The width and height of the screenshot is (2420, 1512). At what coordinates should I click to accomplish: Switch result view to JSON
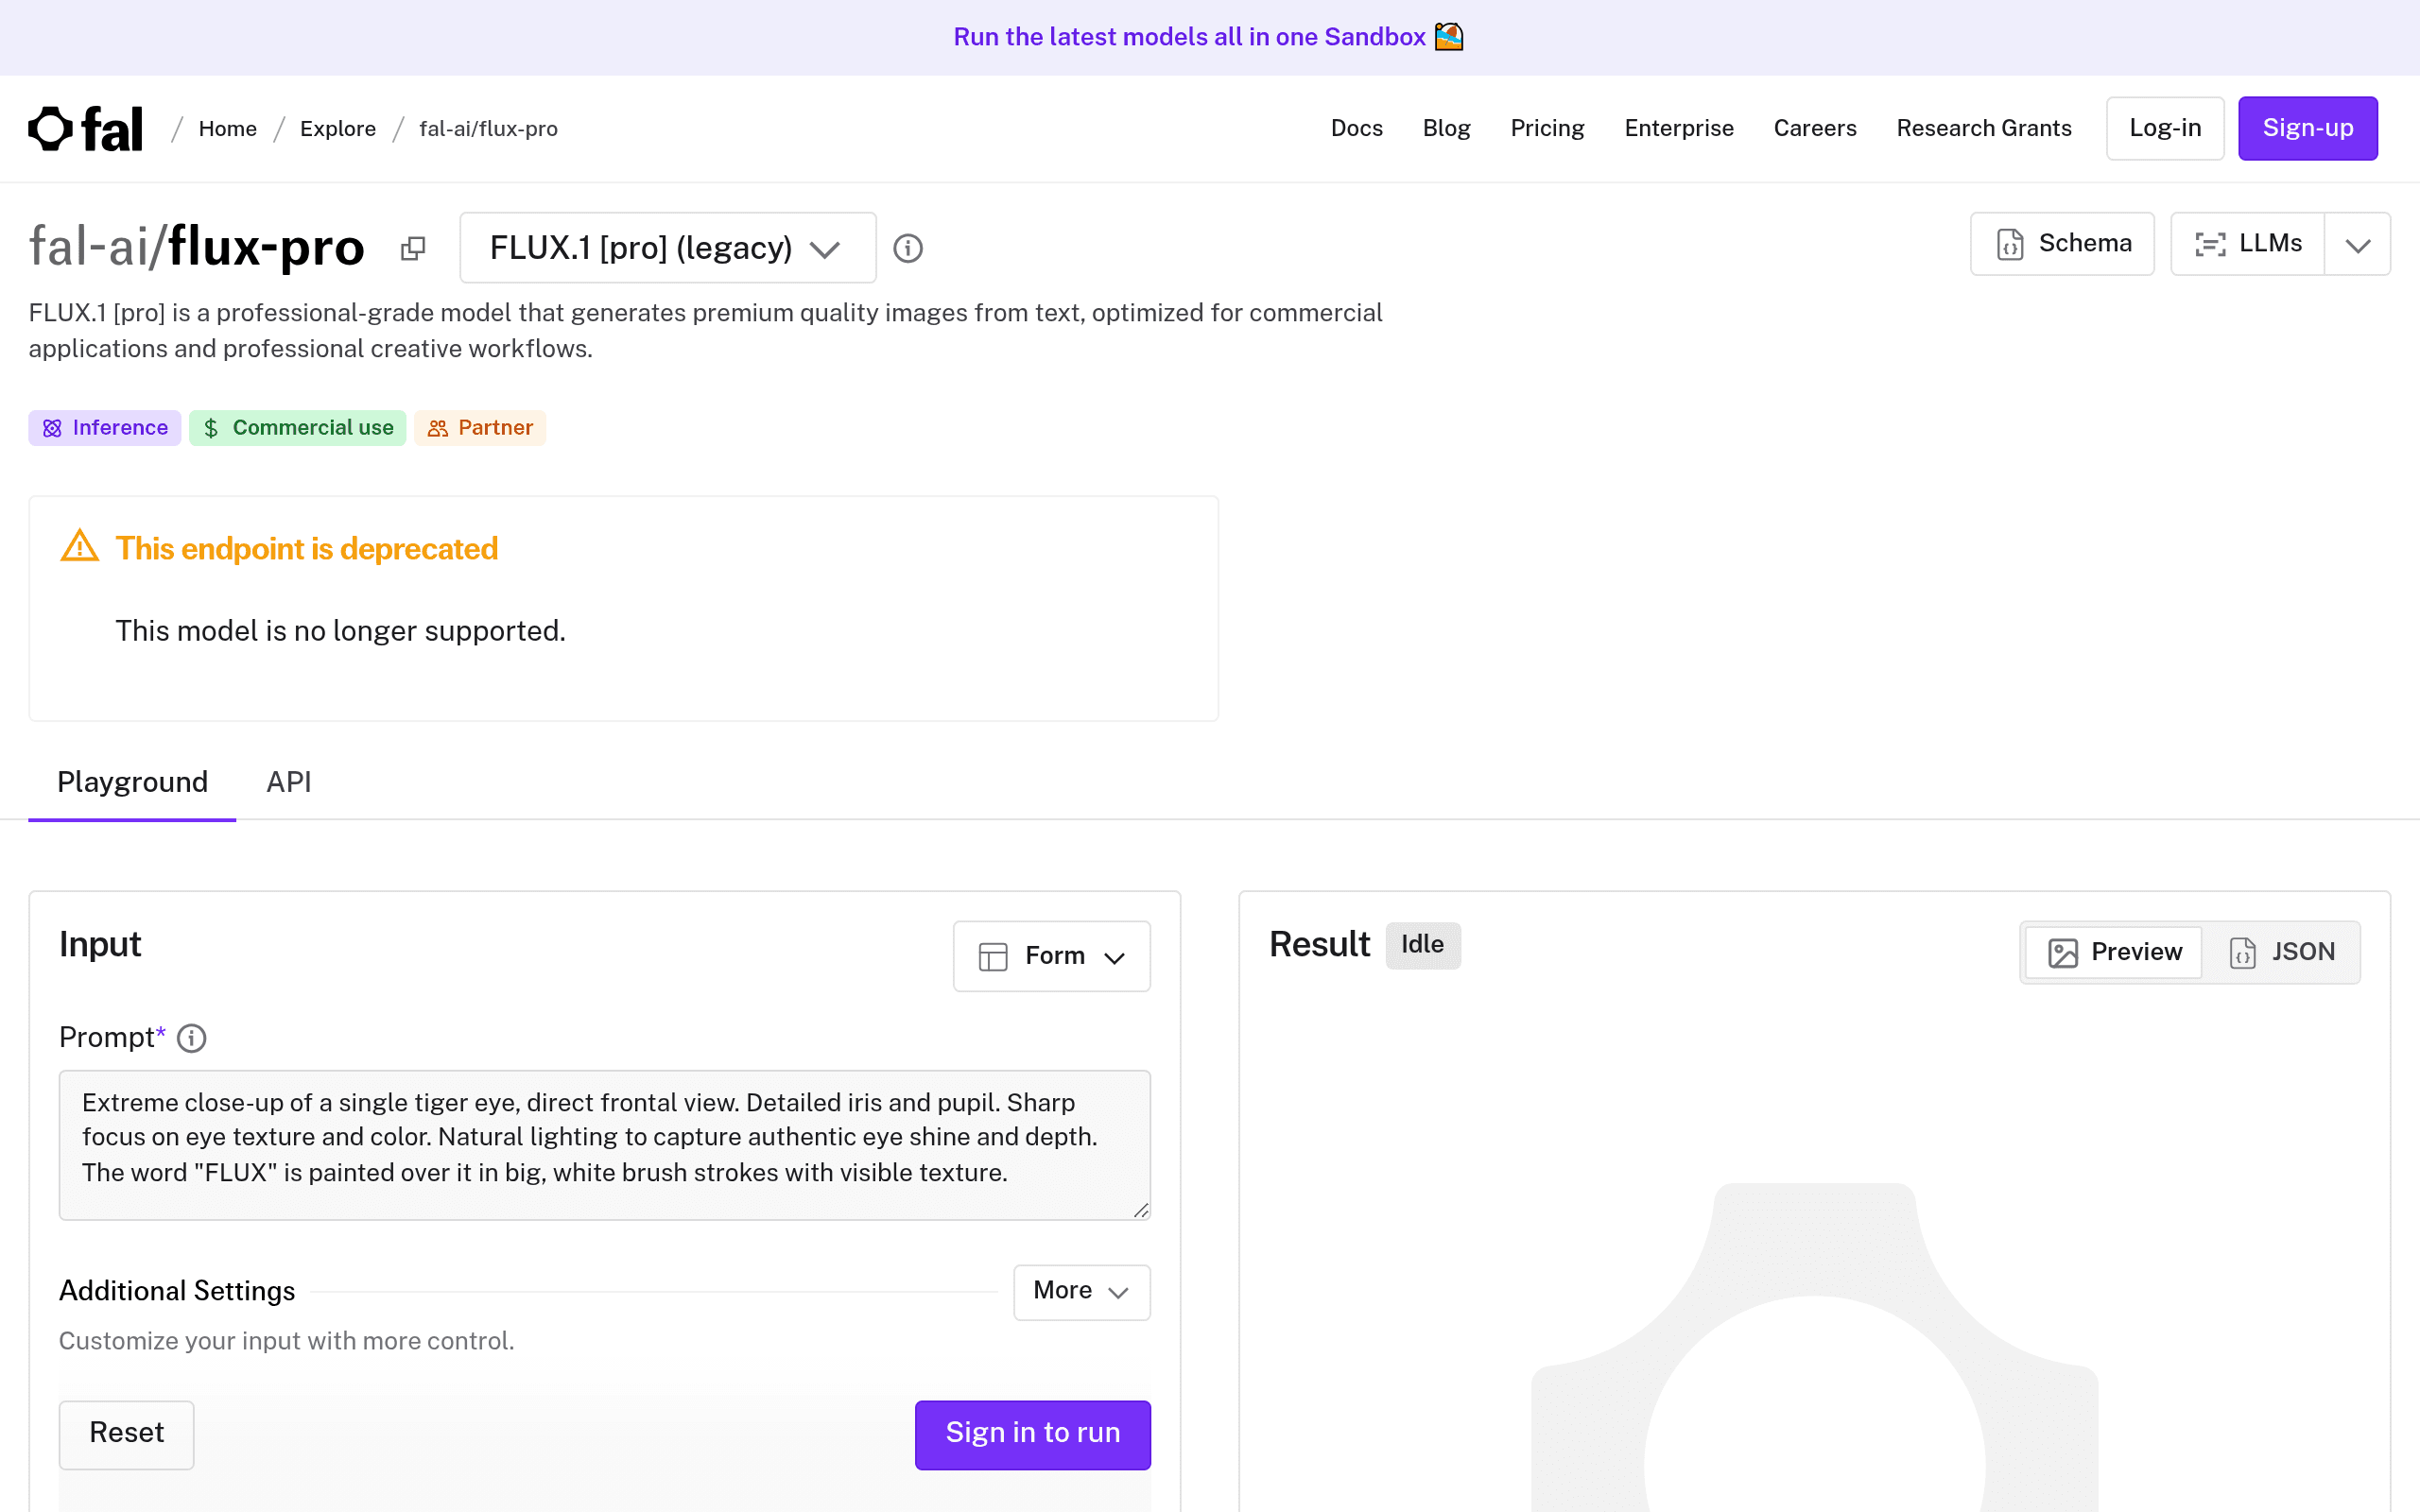coord(2283,952)
